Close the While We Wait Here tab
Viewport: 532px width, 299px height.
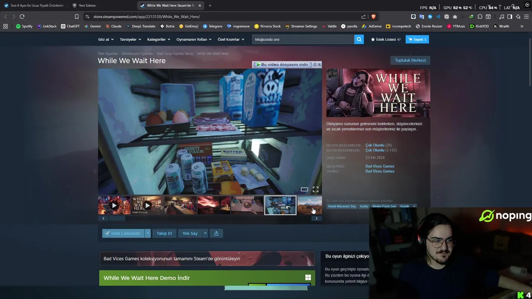199,5
